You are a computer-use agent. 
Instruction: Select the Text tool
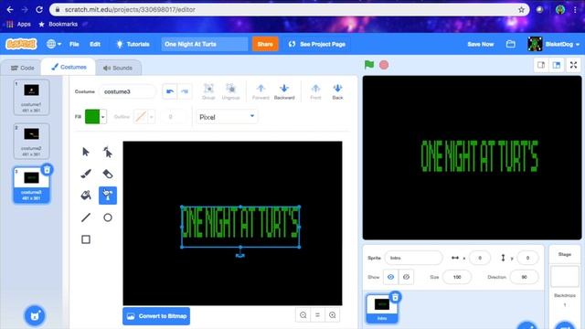(x=108, y=196)
